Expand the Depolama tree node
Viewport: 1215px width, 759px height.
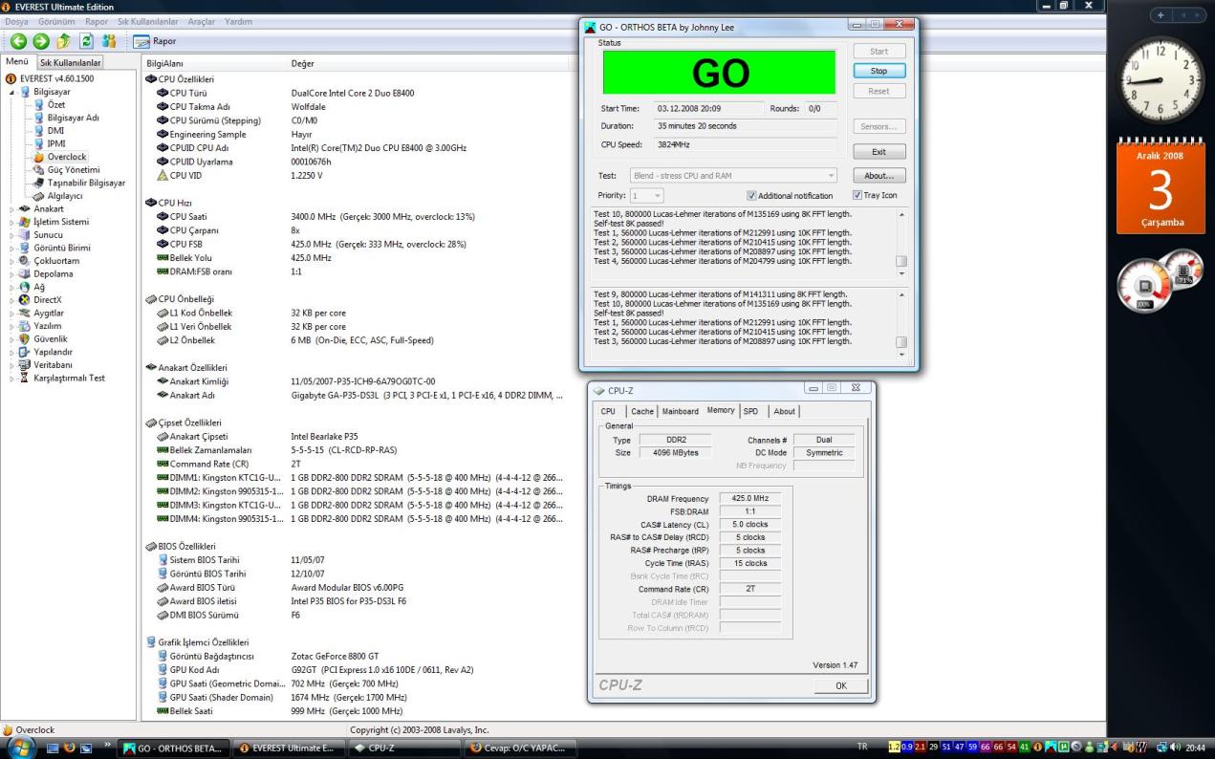click(11, 273)
